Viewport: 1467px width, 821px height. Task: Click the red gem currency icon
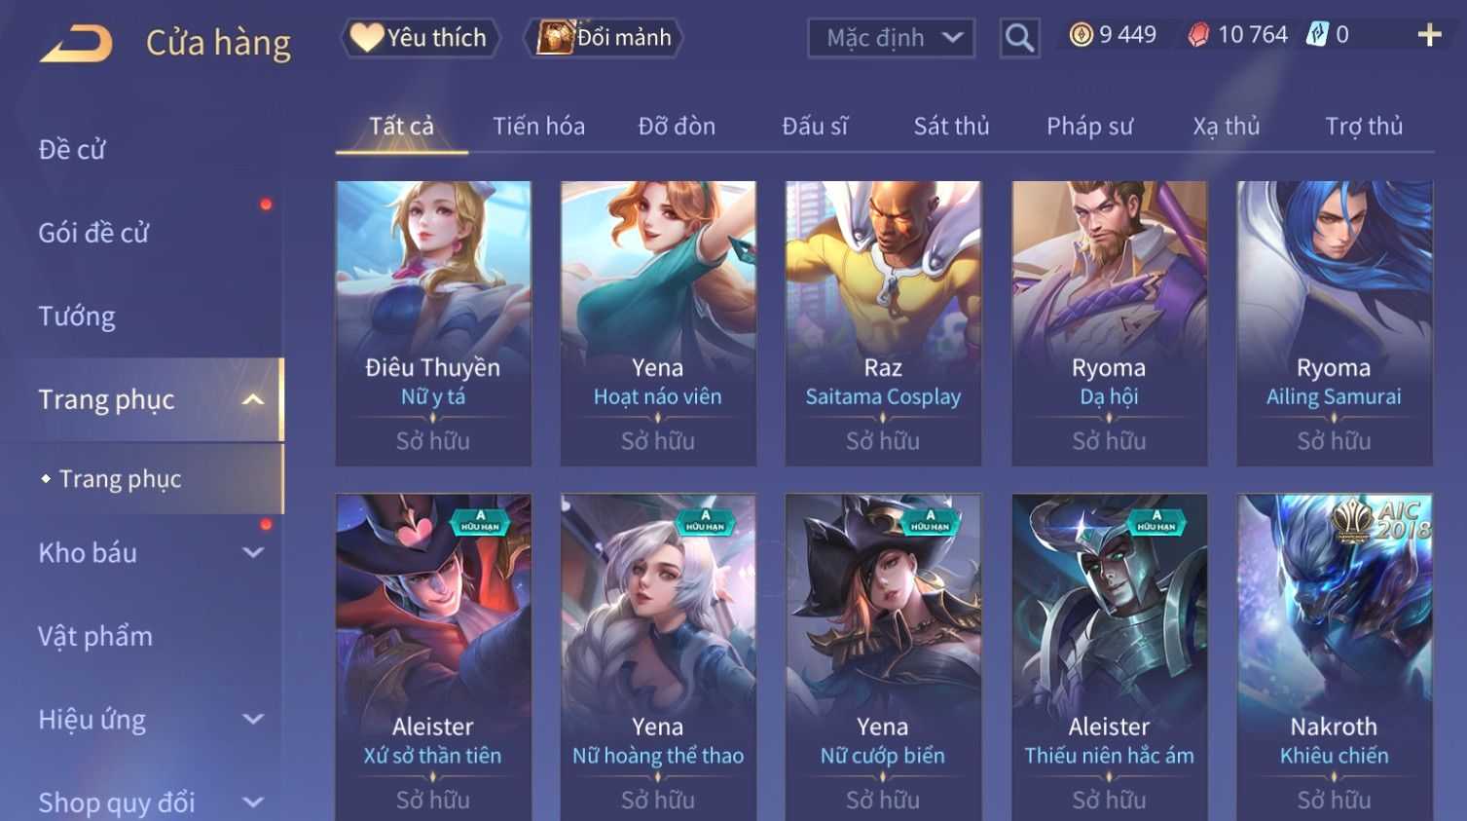pos(1198,35)
